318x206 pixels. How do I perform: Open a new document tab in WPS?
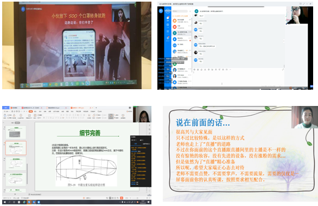click(96, 108)
